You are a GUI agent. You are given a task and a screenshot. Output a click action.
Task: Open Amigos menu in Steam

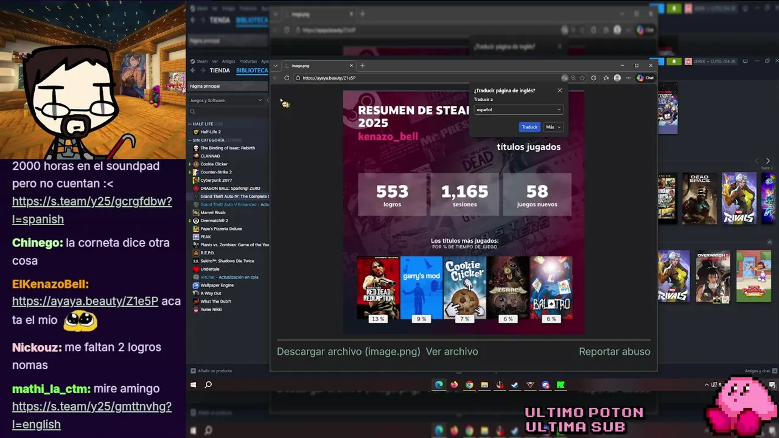[229, 61]
